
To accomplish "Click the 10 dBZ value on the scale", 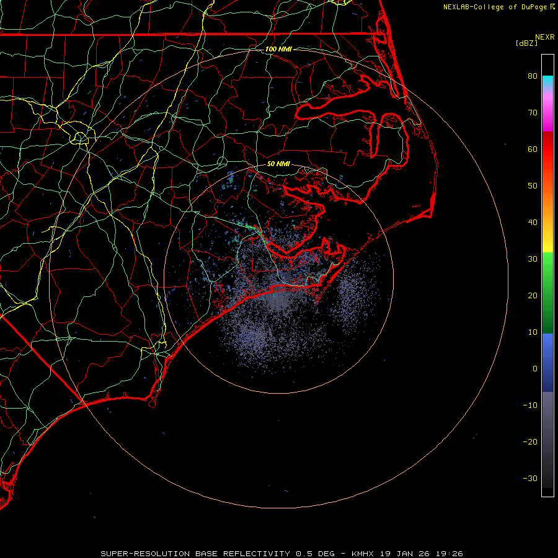I will (x=533, y=332).
